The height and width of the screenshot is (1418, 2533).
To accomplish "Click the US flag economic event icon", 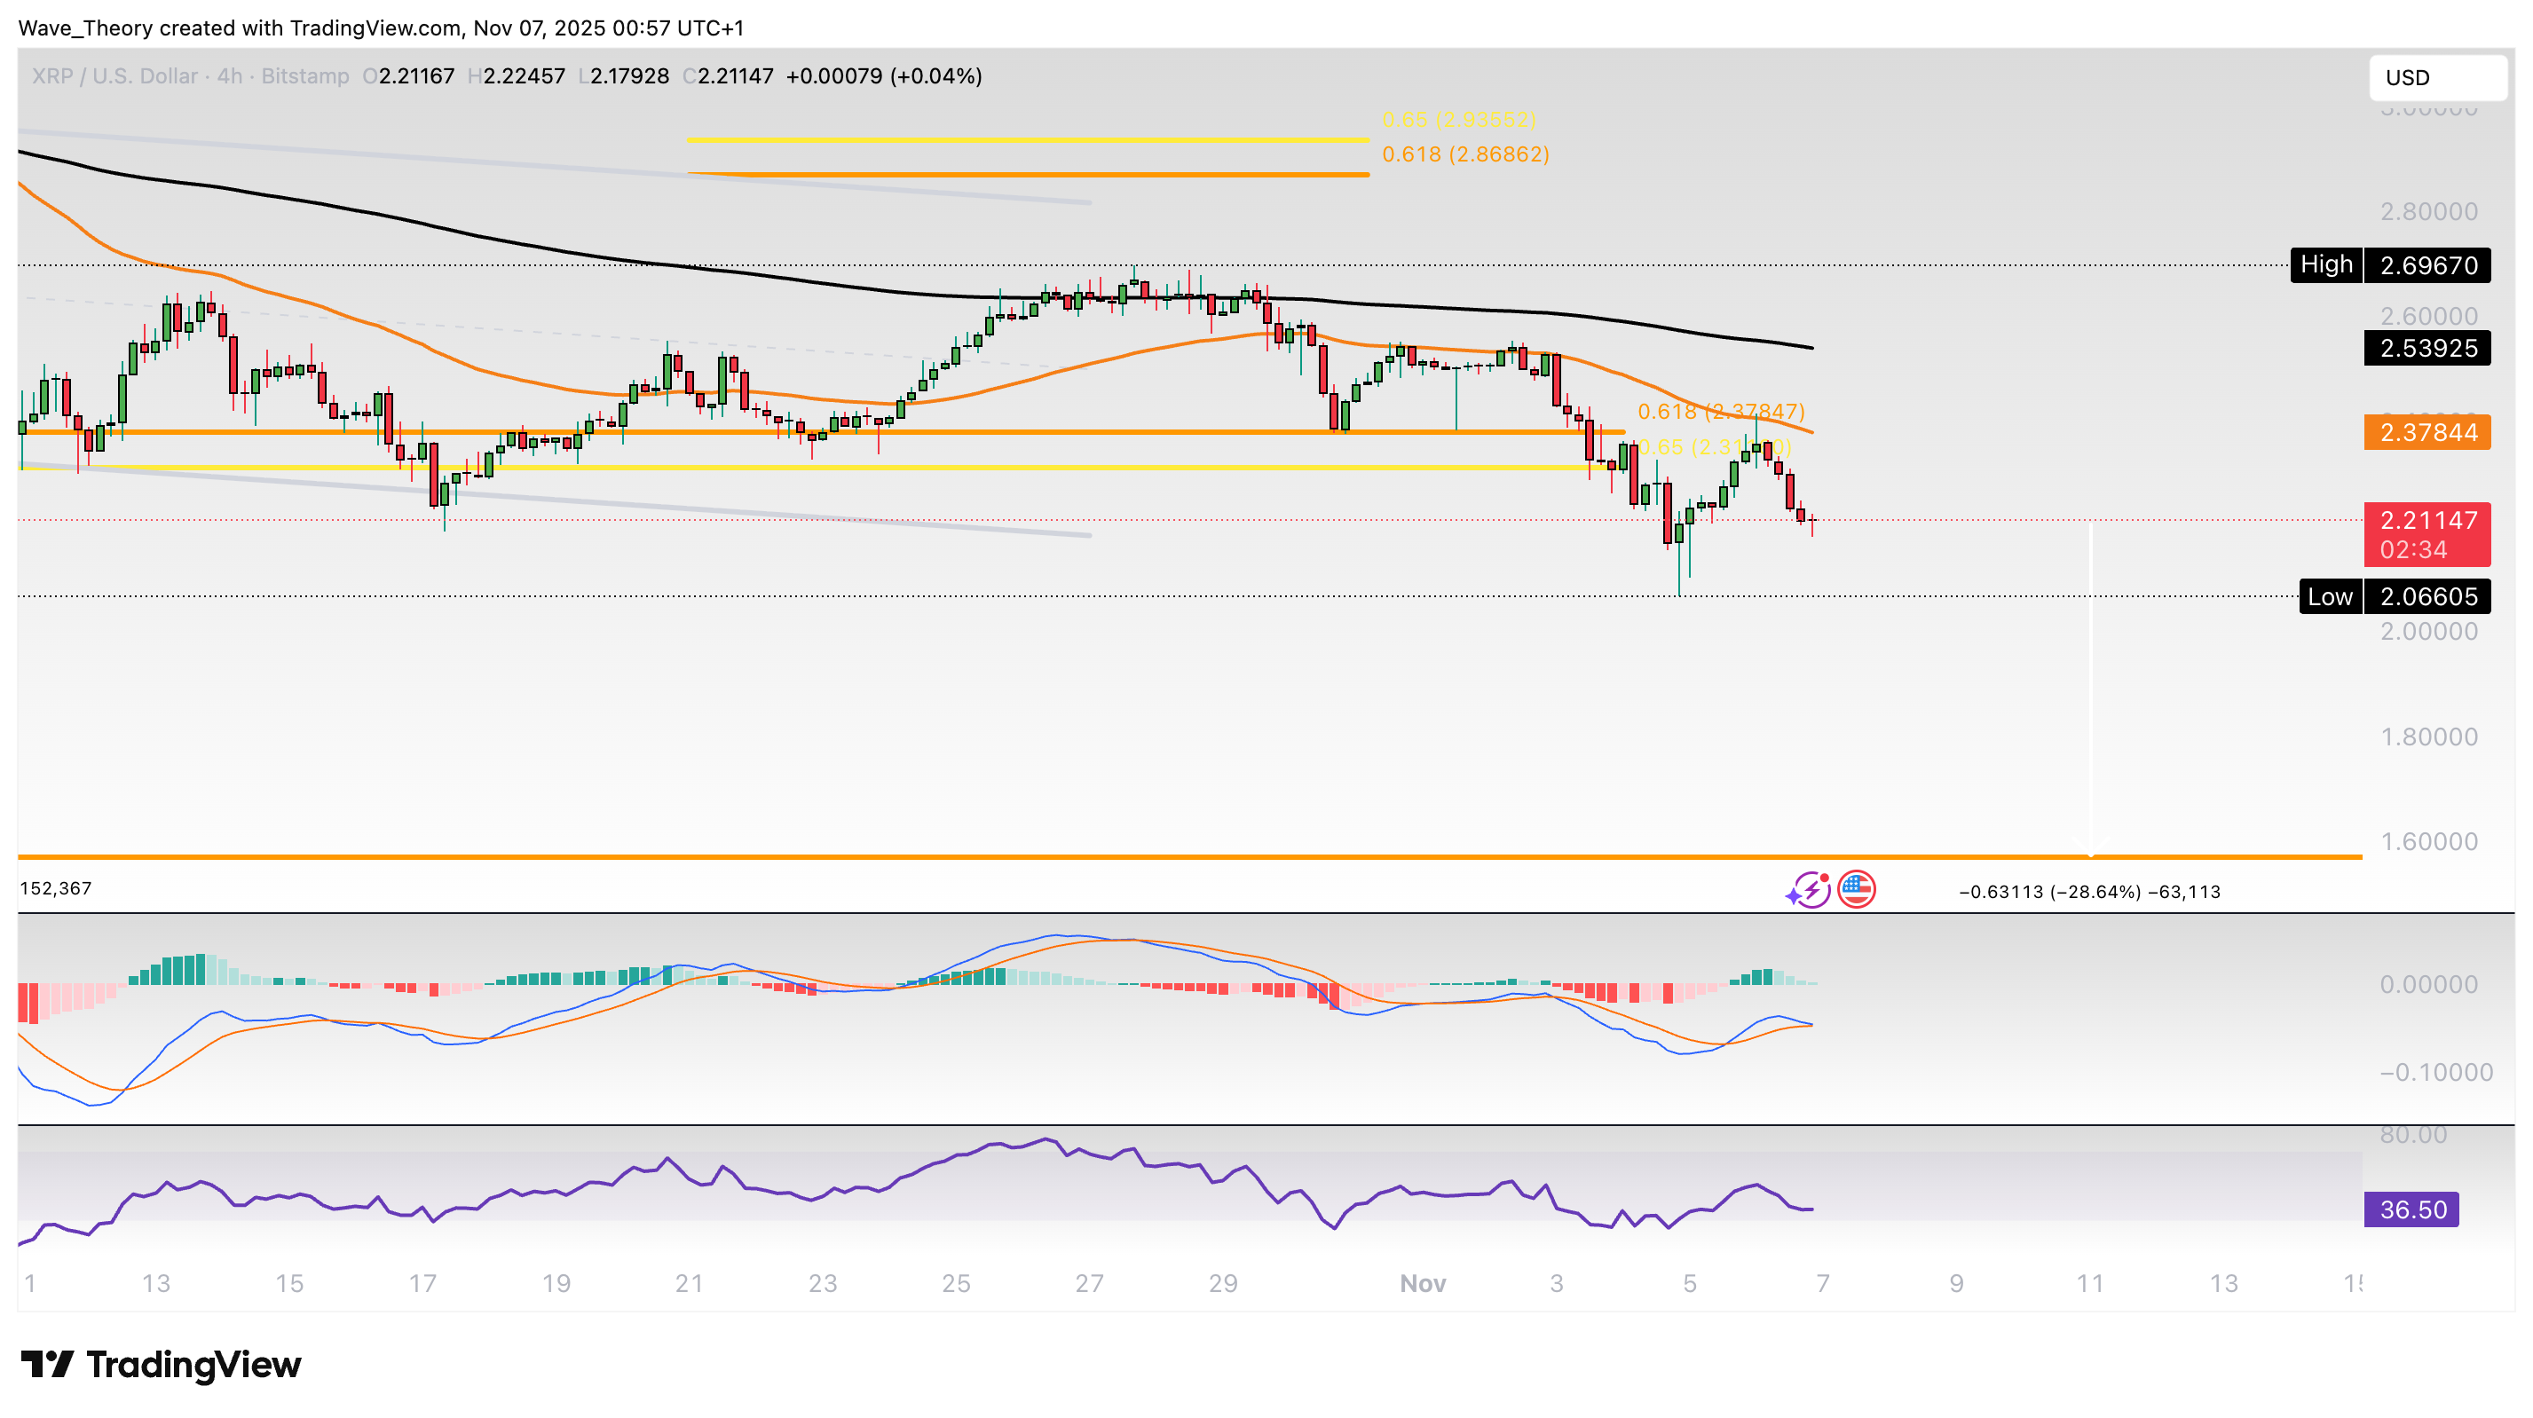I will (1856, 889).
